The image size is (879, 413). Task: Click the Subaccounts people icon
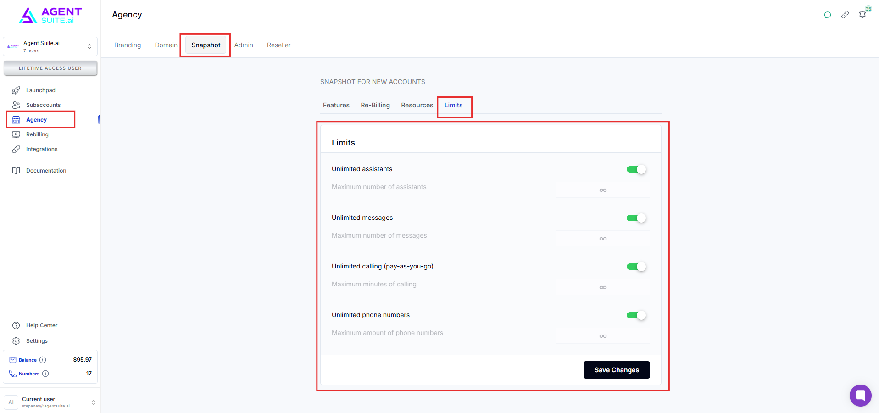pyautogui.click(x=16, y=105)
